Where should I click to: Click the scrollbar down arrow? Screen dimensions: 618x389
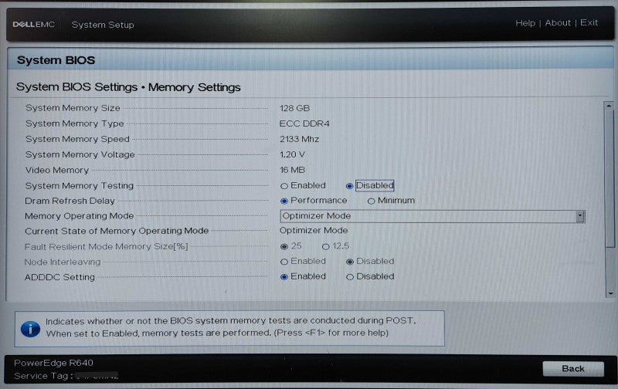click(x=610, y=293)
